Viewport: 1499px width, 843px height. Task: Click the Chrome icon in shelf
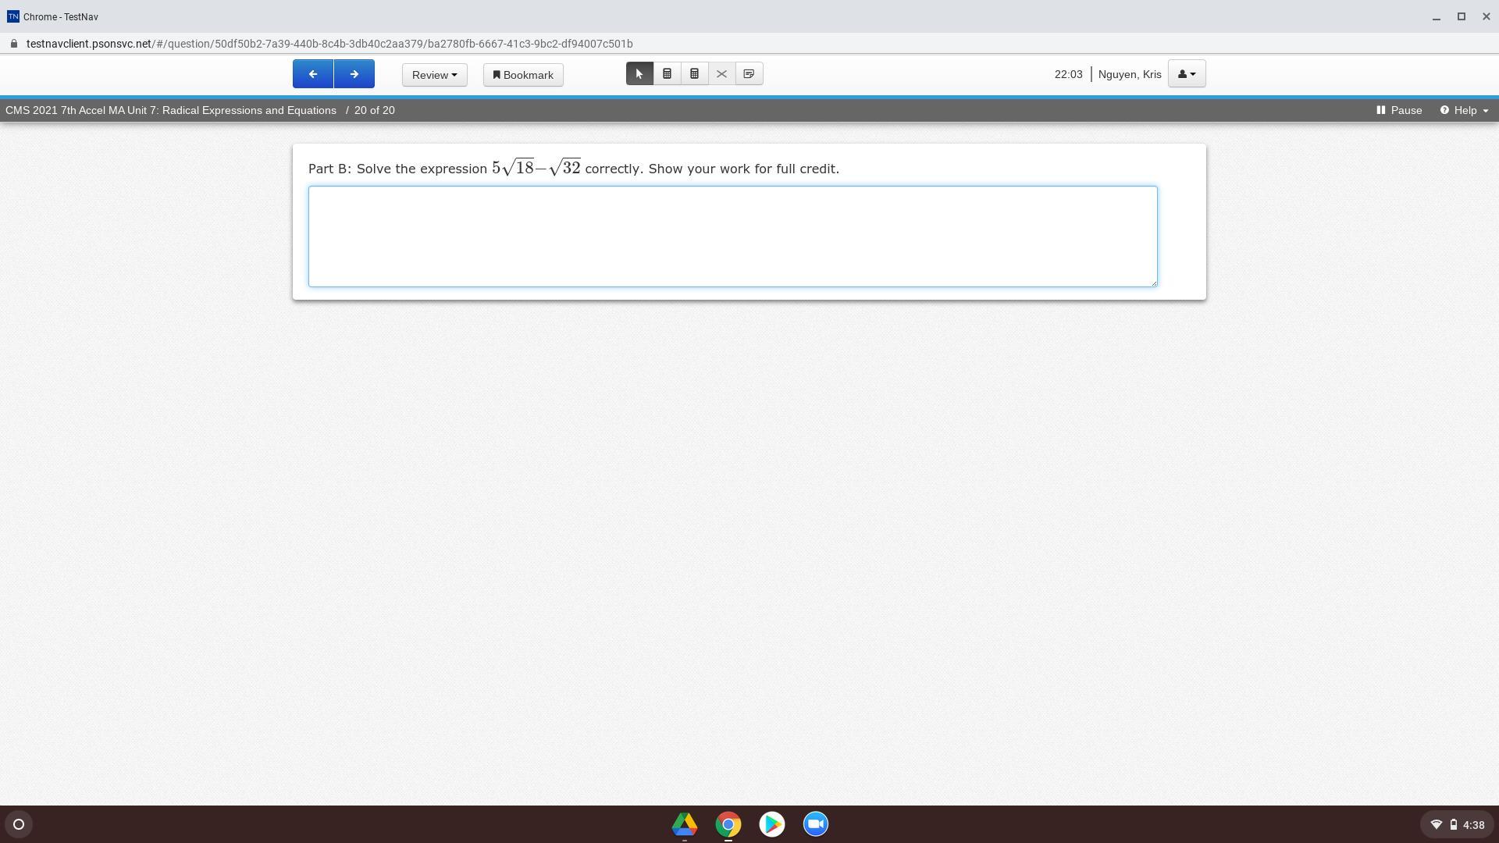tap(728, 824)
